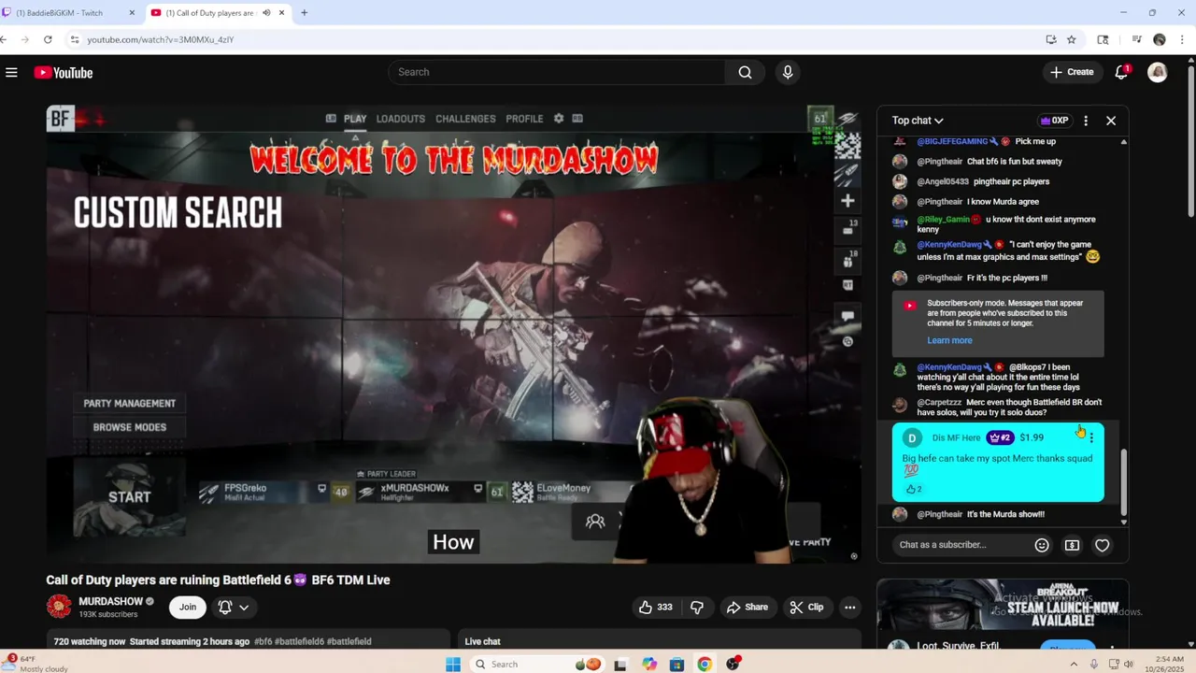Open Chrome media controls icon

1136,39
